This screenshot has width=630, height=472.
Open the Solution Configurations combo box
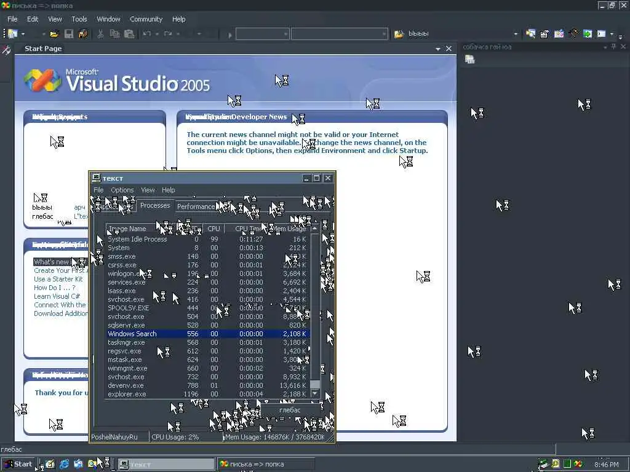pos(262,34)
